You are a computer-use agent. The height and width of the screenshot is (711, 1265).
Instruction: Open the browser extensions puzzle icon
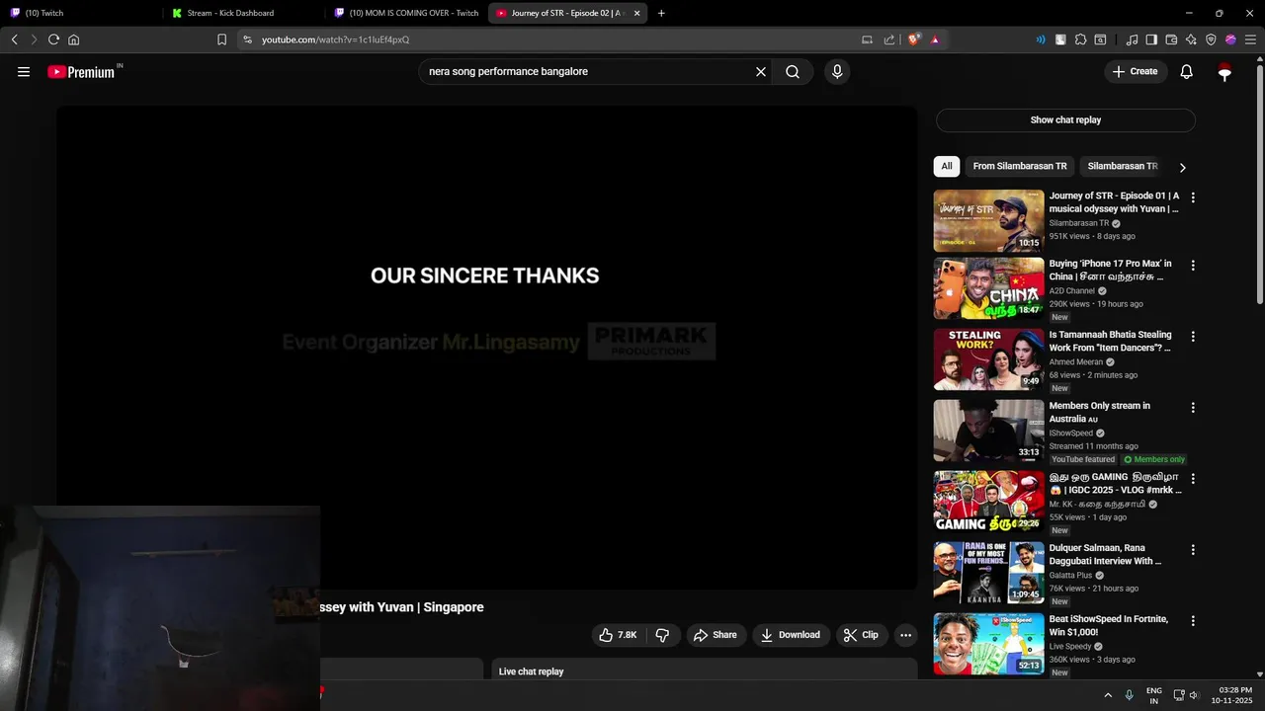(x=1080, y=39)
